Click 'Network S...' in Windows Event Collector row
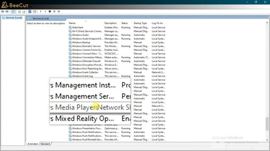270x151 pixels. pyautogui.click(x=158, y=72)
